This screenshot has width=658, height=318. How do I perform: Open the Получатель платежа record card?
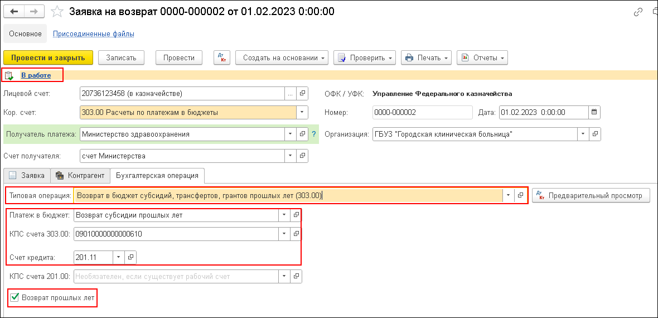tap(302, 134)
